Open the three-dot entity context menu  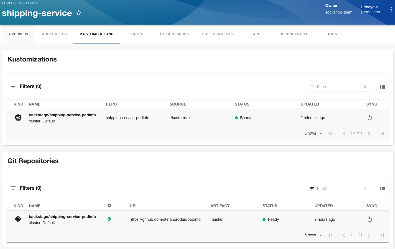pos(391,9)
